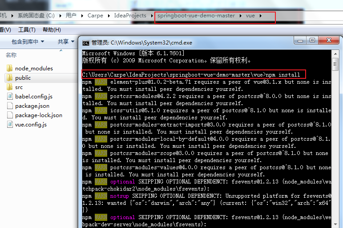Expand the arrow after springboot-vue-demo-master

pyautogui.click(x=240, y=16)
